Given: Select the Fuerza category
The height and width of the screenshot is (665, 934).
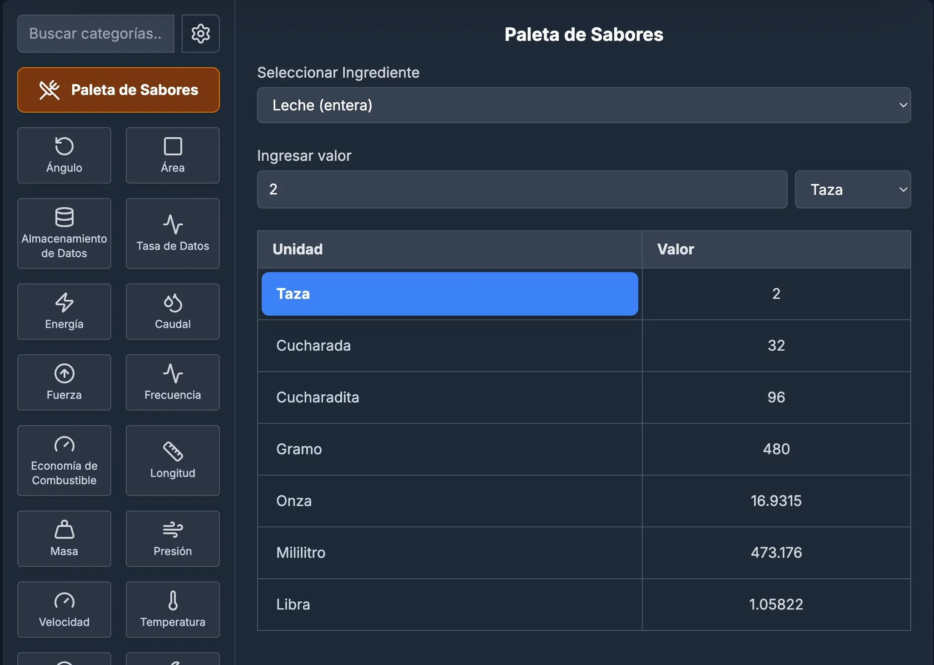Looking at the screenshot, I should pos(64,382).
